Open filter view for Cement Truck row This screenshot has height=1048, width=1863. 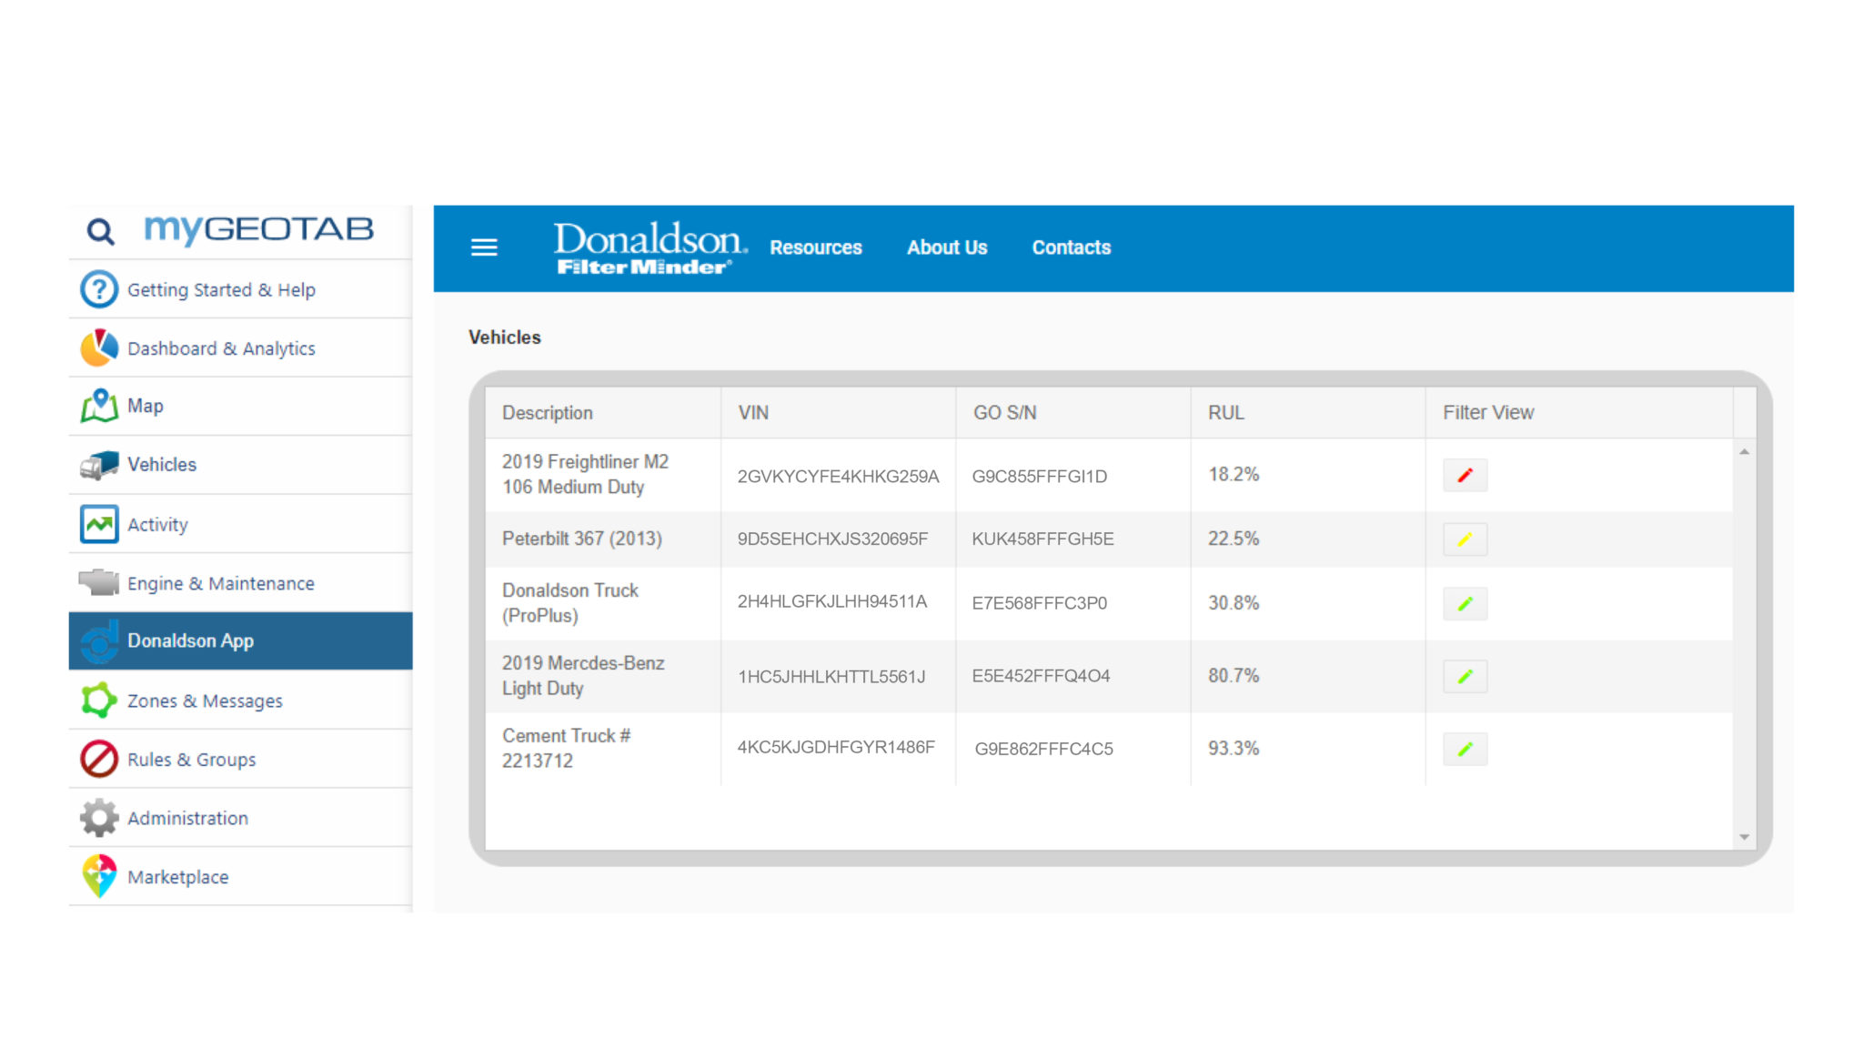(1465, 750)
